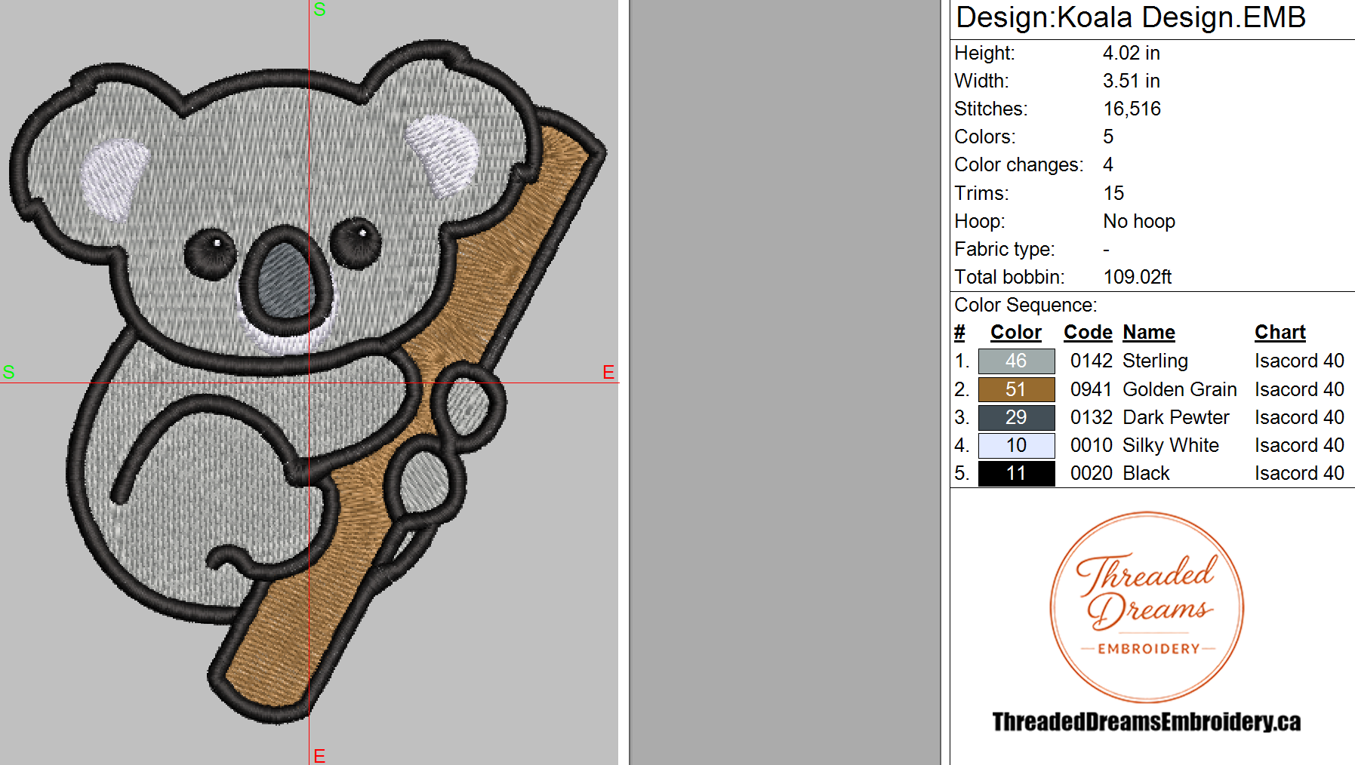Click the koala embroidery design preview
The width and height of the screenshot is (1355, 765).
coord(308,381)
